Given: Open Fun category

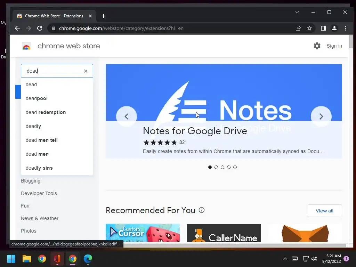Looking at the screenshot, I should 25,206.
